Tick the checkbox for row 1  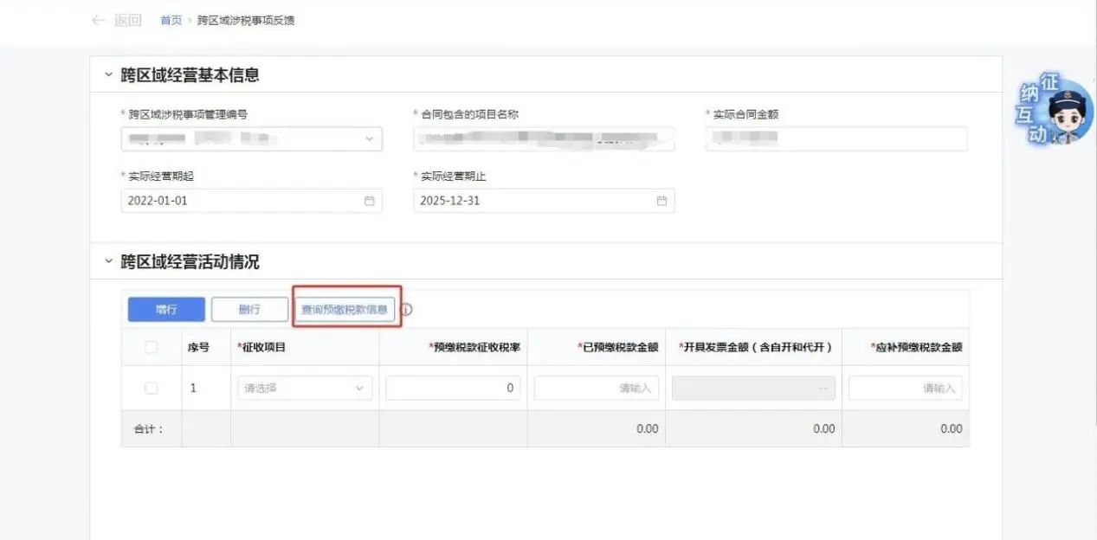[x=152, y=389]
